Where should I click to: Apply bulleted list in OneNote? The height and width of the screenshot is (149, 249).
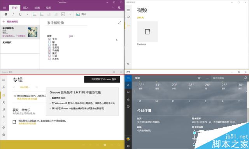tap(35, 14)
